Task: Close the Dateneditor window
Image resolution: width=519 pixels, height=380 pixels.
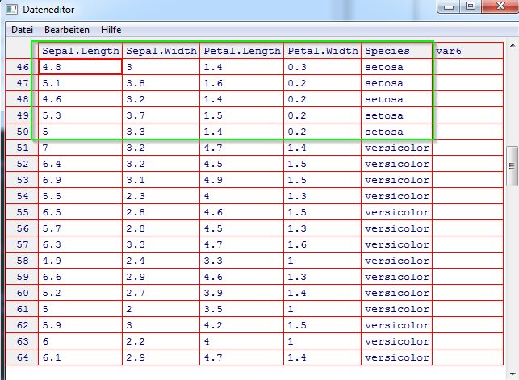Action: pos(500,6)
